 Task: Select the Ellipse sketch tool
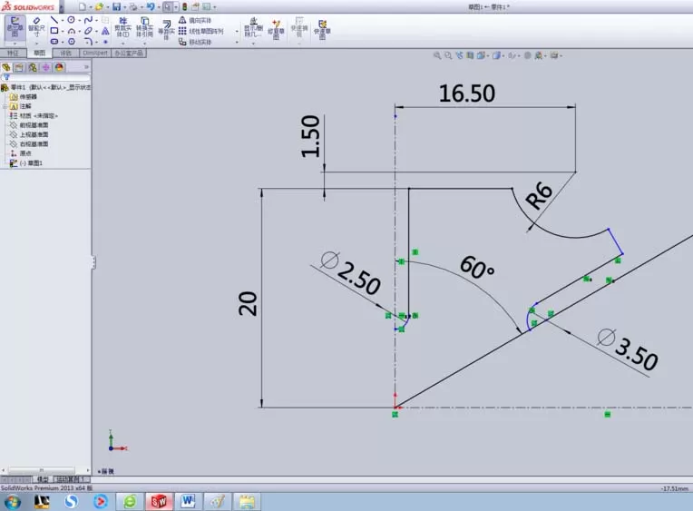click(x=88, y=31)
